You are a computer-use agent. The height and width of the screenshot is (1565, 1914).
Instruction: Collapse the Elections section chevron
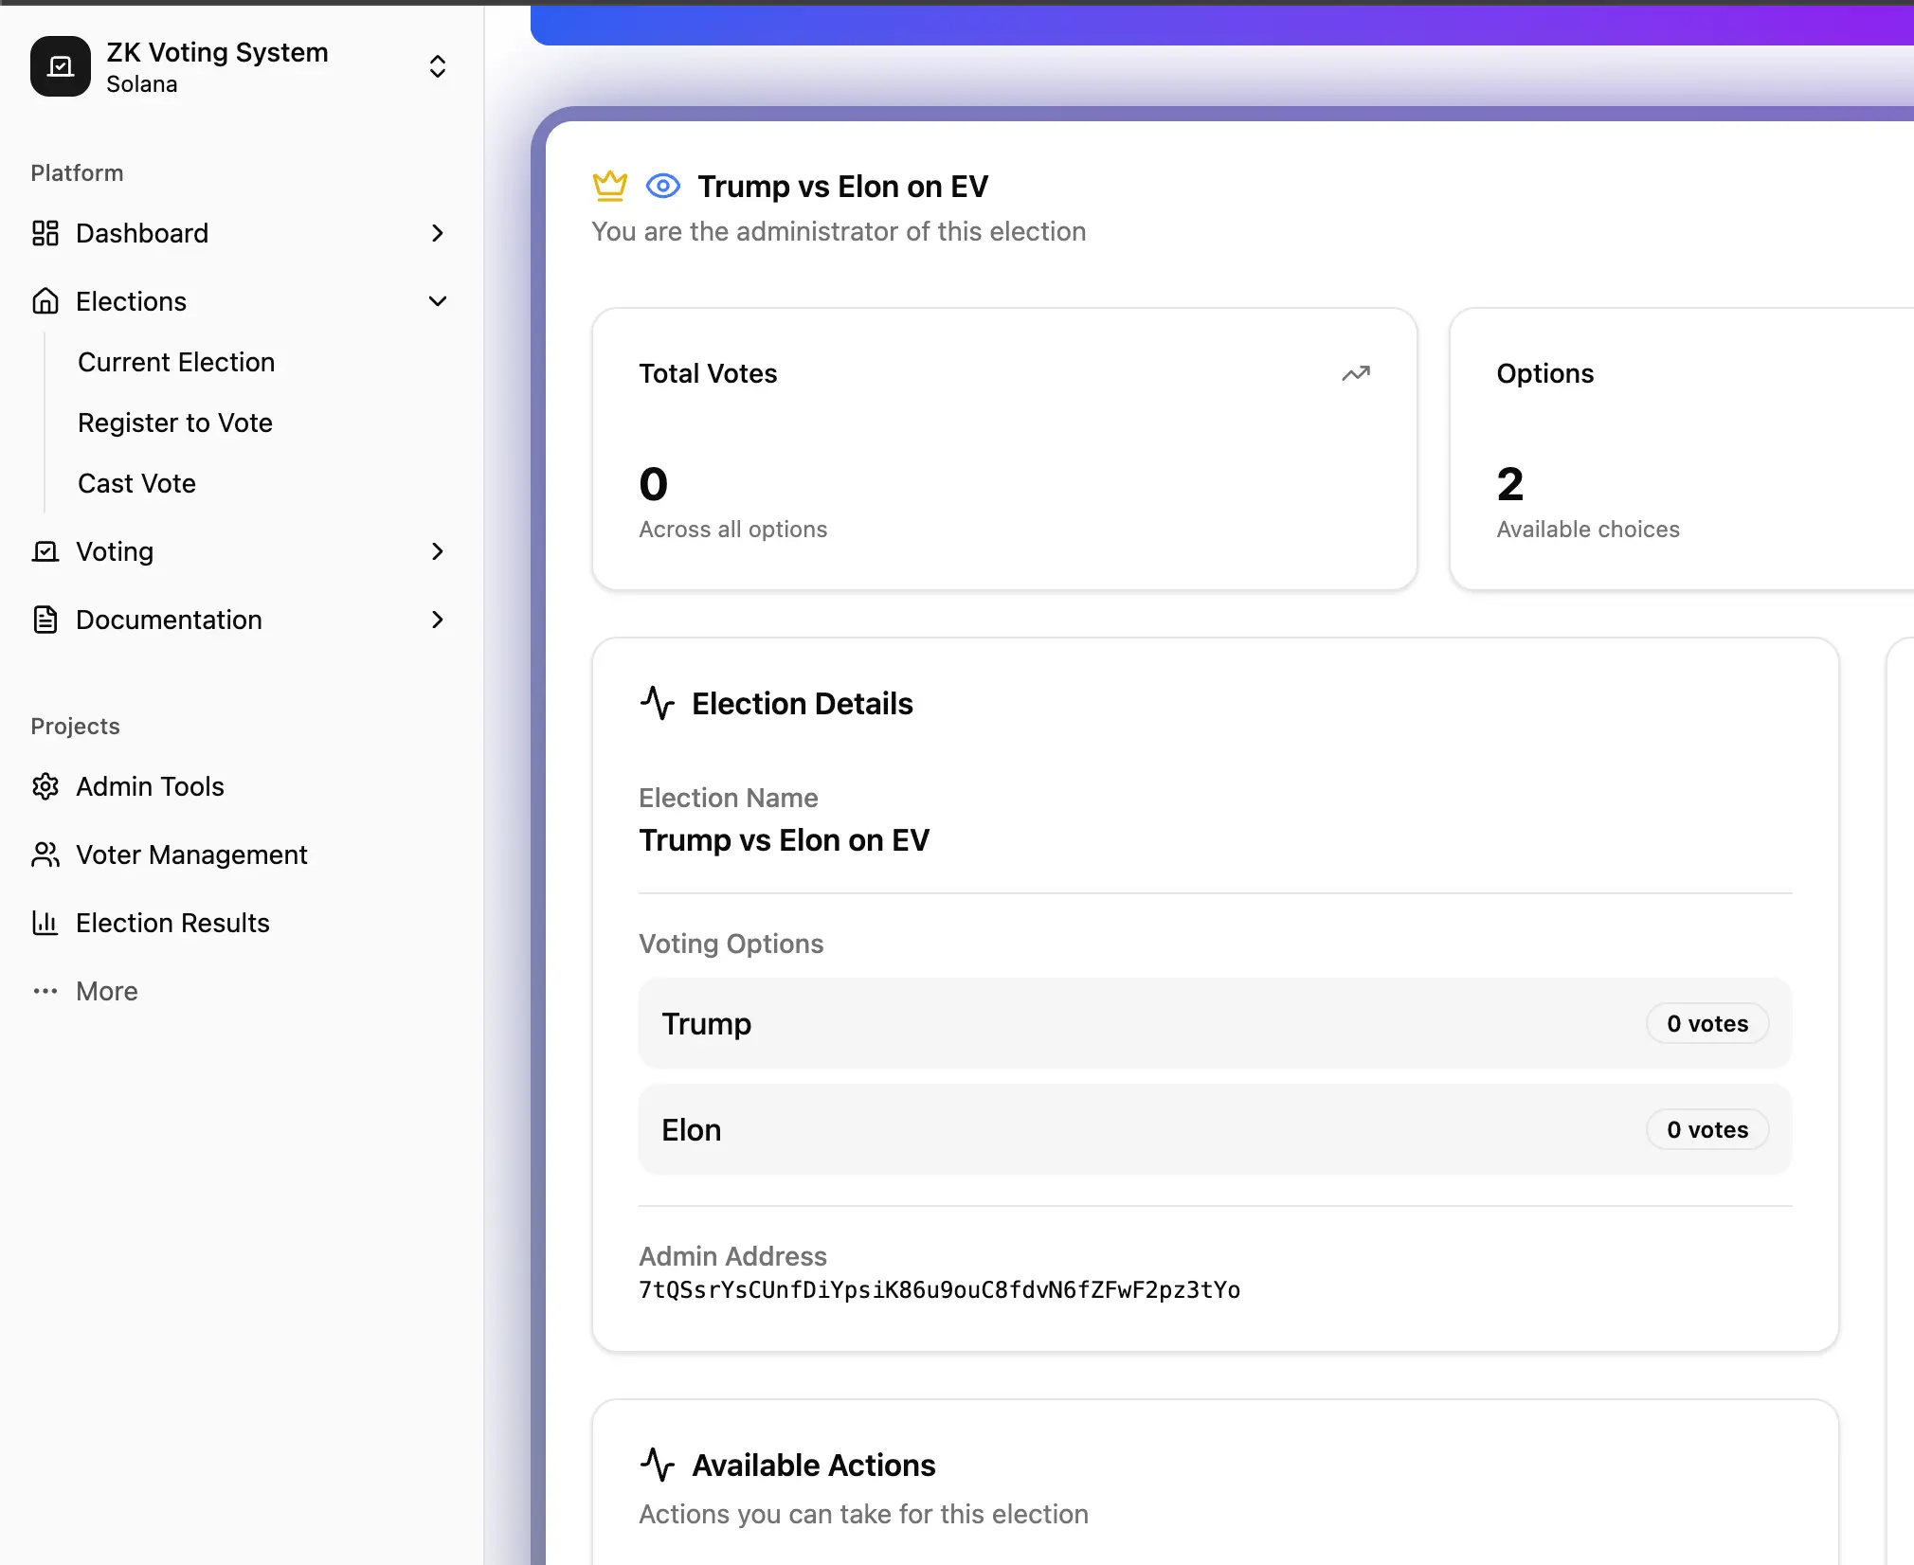[x=437, y=301]
